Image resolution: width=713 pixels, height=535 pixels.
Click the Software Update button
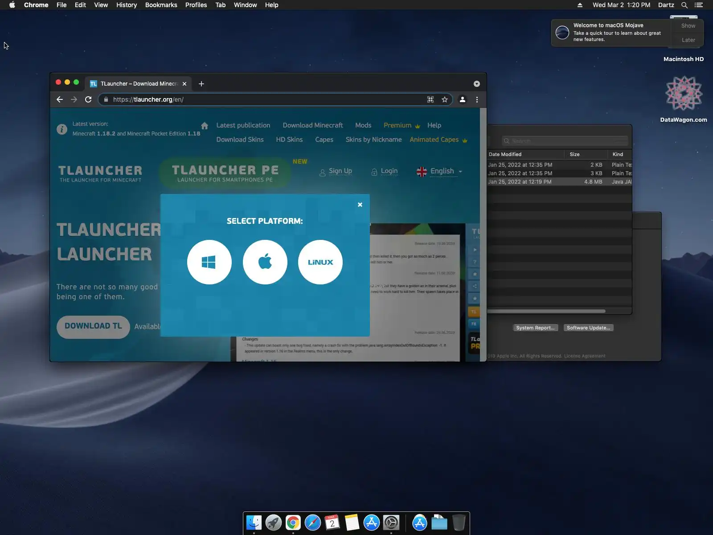tap(588, 328)
